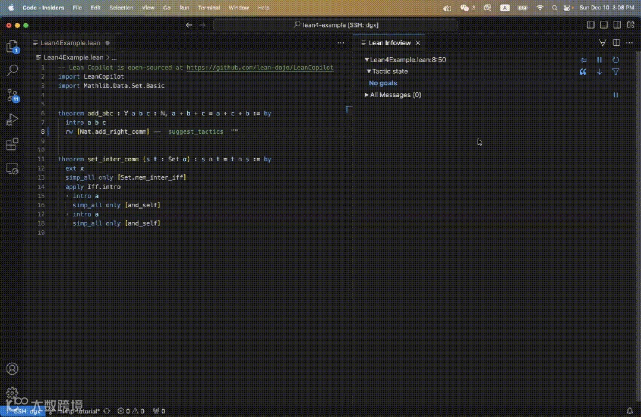Open Source Control view with 11 changes
Screen dimensions: 641x417
click(12, 95)
